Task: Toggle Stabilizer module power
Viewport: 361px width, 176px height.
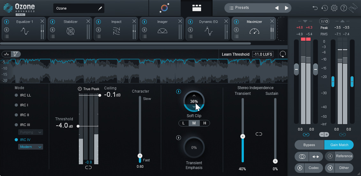Action: pos(53,22)
